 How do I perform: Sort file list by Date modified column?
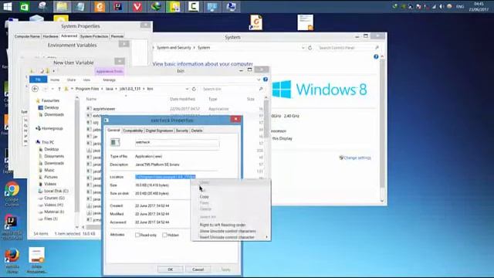182,99
